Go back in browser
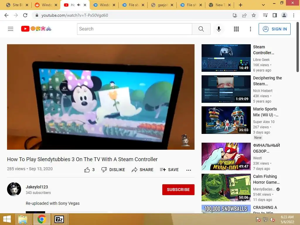The height and width of the screenshot is (225, 300). click(6, 15)
